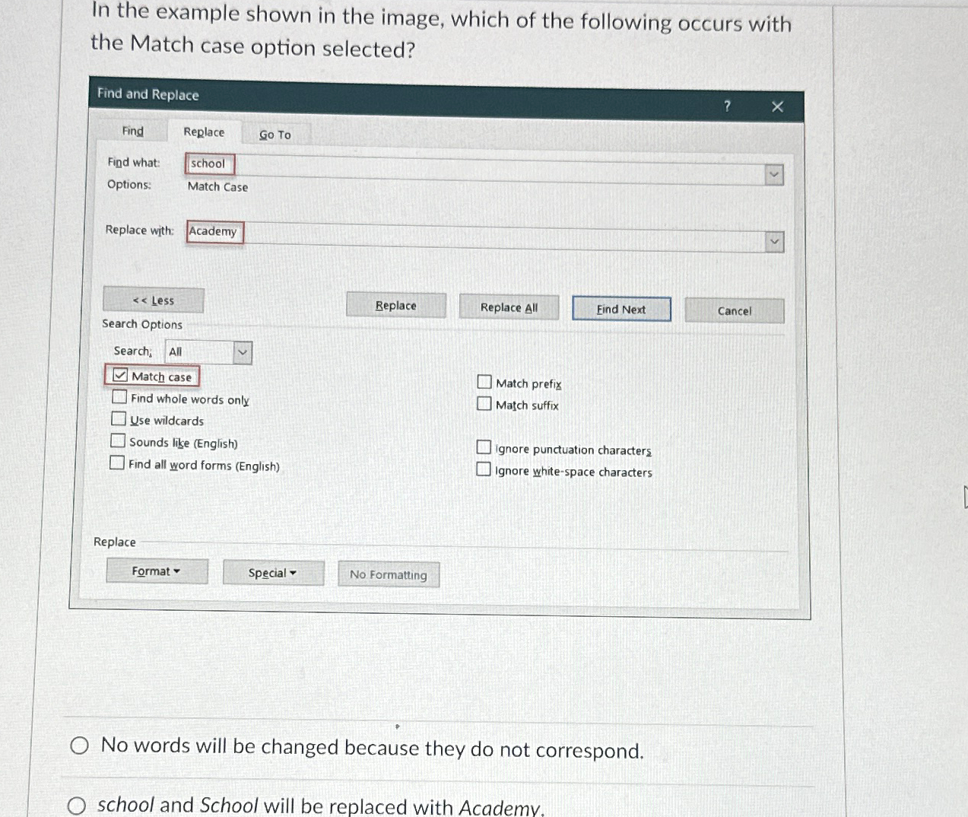Select 'school and School will be replaced' answer

(x=78, y=806)
